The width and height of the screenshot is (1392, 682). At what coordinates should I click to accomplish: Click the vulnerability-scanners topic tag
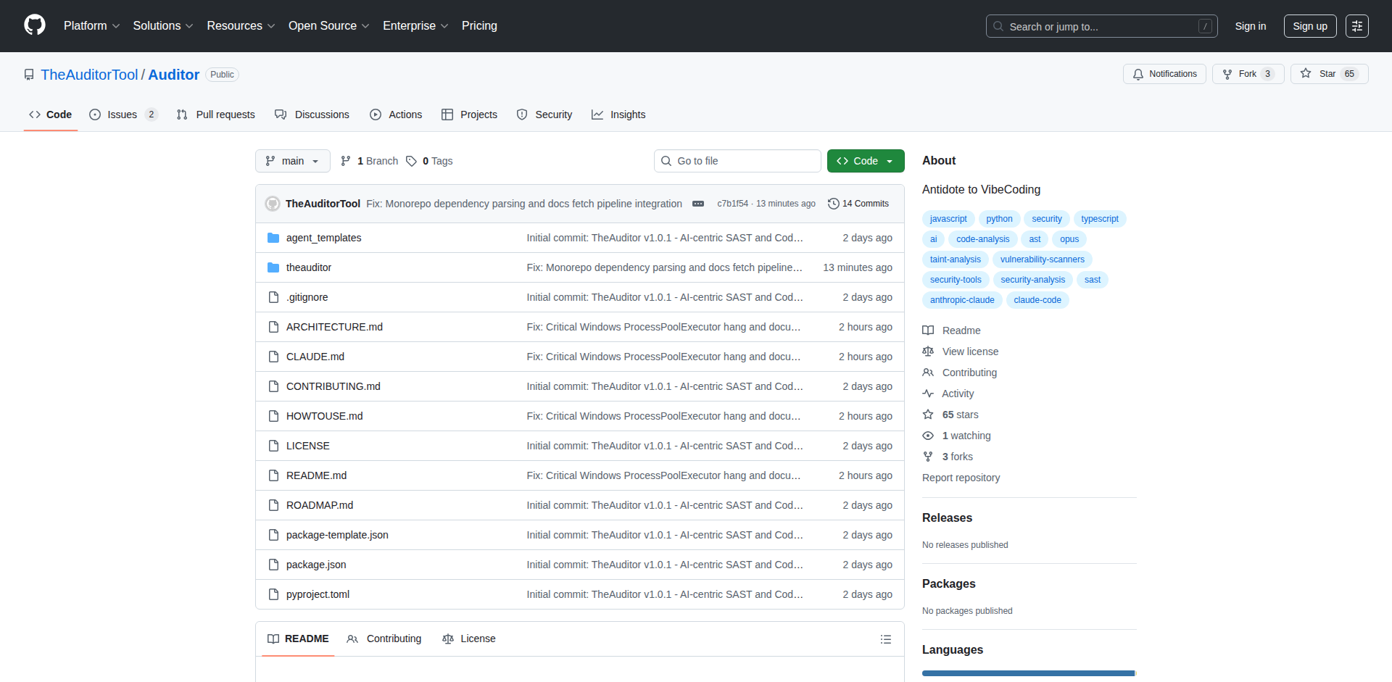1043,259
